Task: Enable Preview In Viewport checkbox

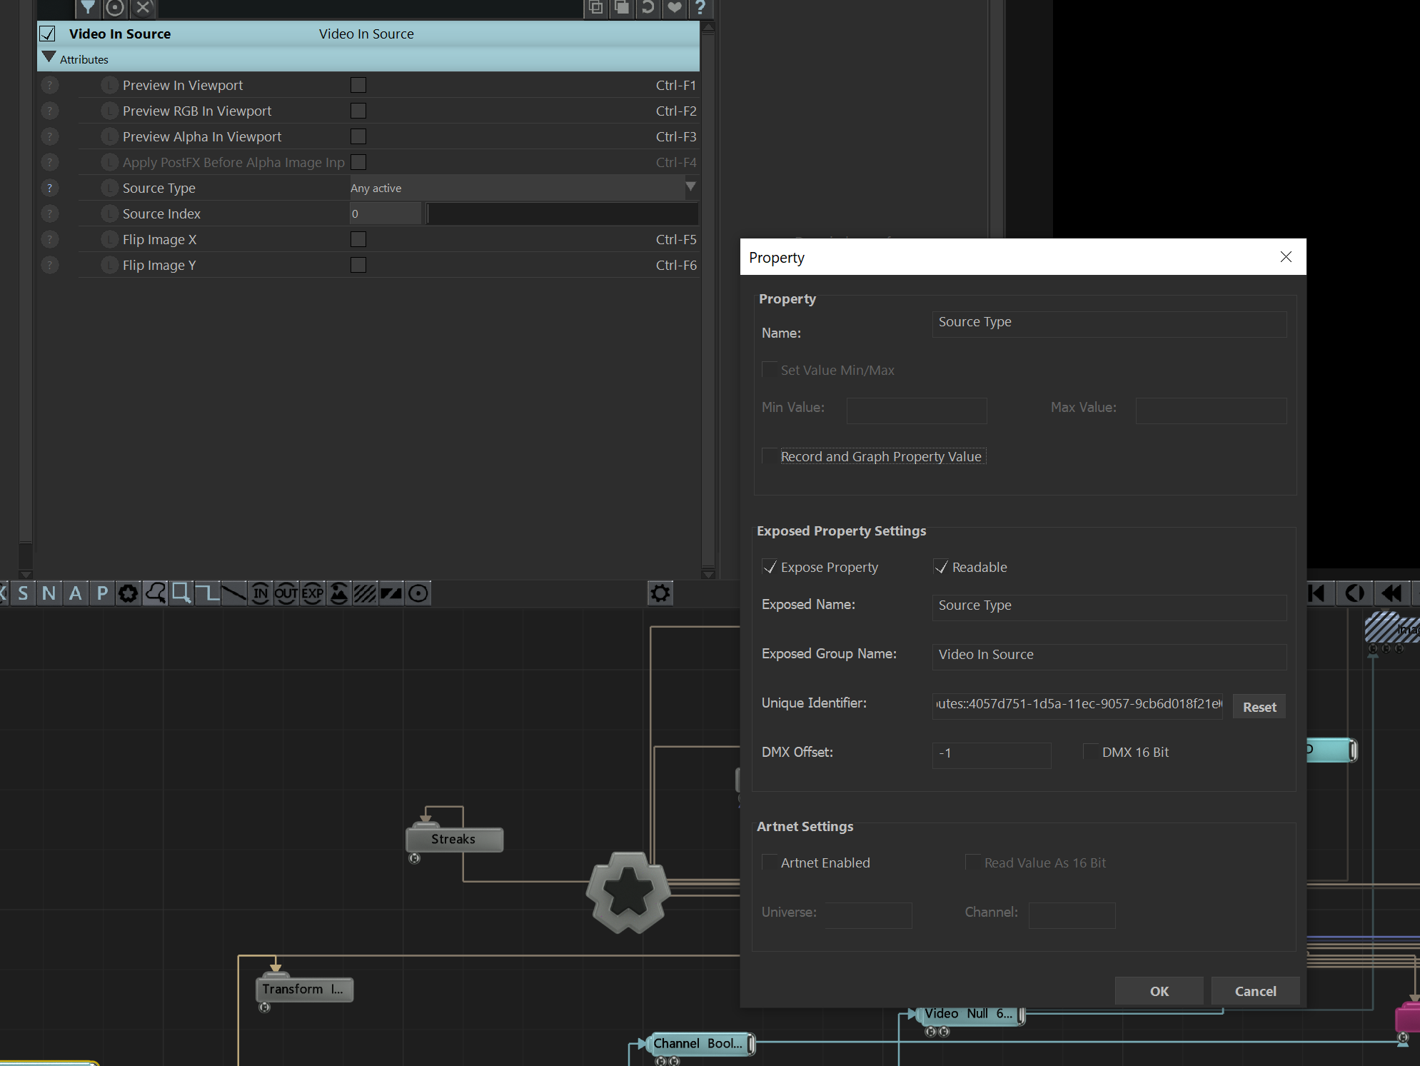Action: coord(358,85)
